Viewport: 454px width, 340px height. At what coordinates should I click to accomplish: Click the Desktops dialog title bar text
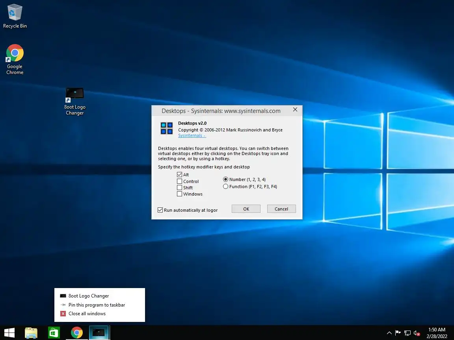click(221, 111)
